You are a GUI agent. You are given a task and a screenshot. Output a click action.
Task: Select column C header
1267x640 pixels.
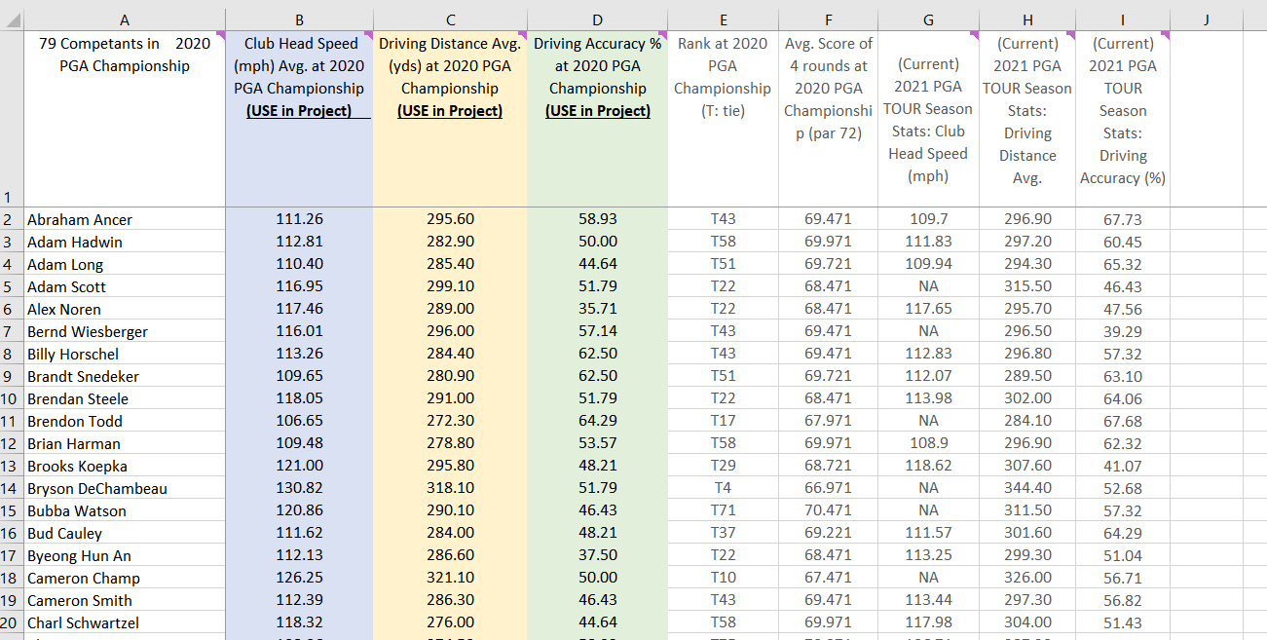pos(450,19)
